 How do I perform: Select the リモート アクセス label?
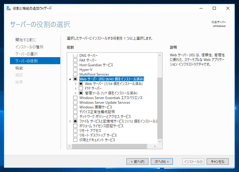(90, 131)
